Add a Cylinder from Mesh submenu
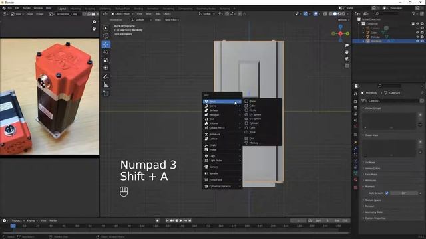Screen dimensions: 426x239 point(262,123)
